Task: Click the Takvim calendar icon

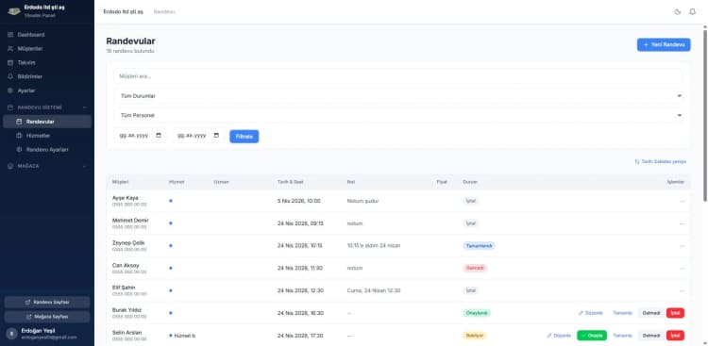Action: pyautogui.click(x=10, y=63)
